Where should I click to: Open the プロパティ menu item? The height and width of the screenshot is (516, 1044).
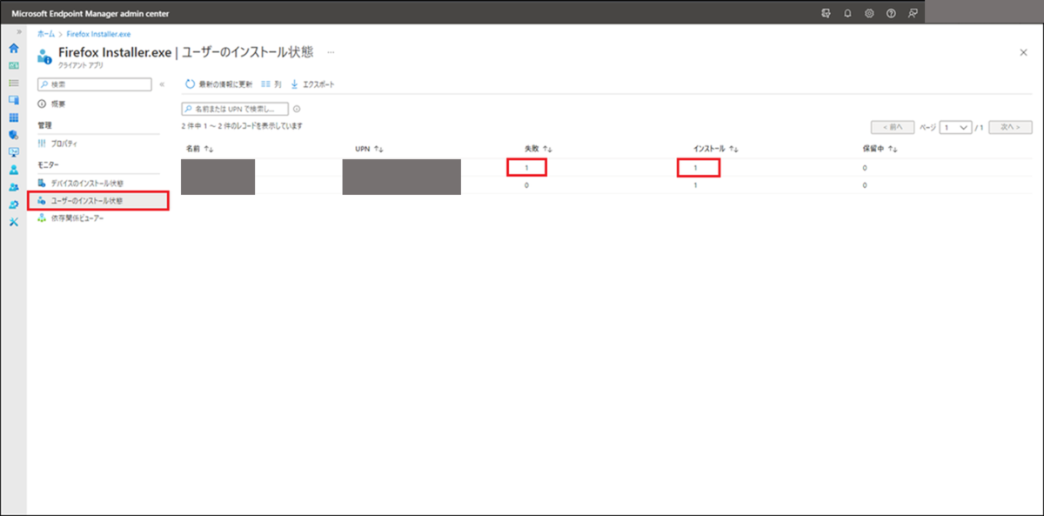click(x=57, y=143)
